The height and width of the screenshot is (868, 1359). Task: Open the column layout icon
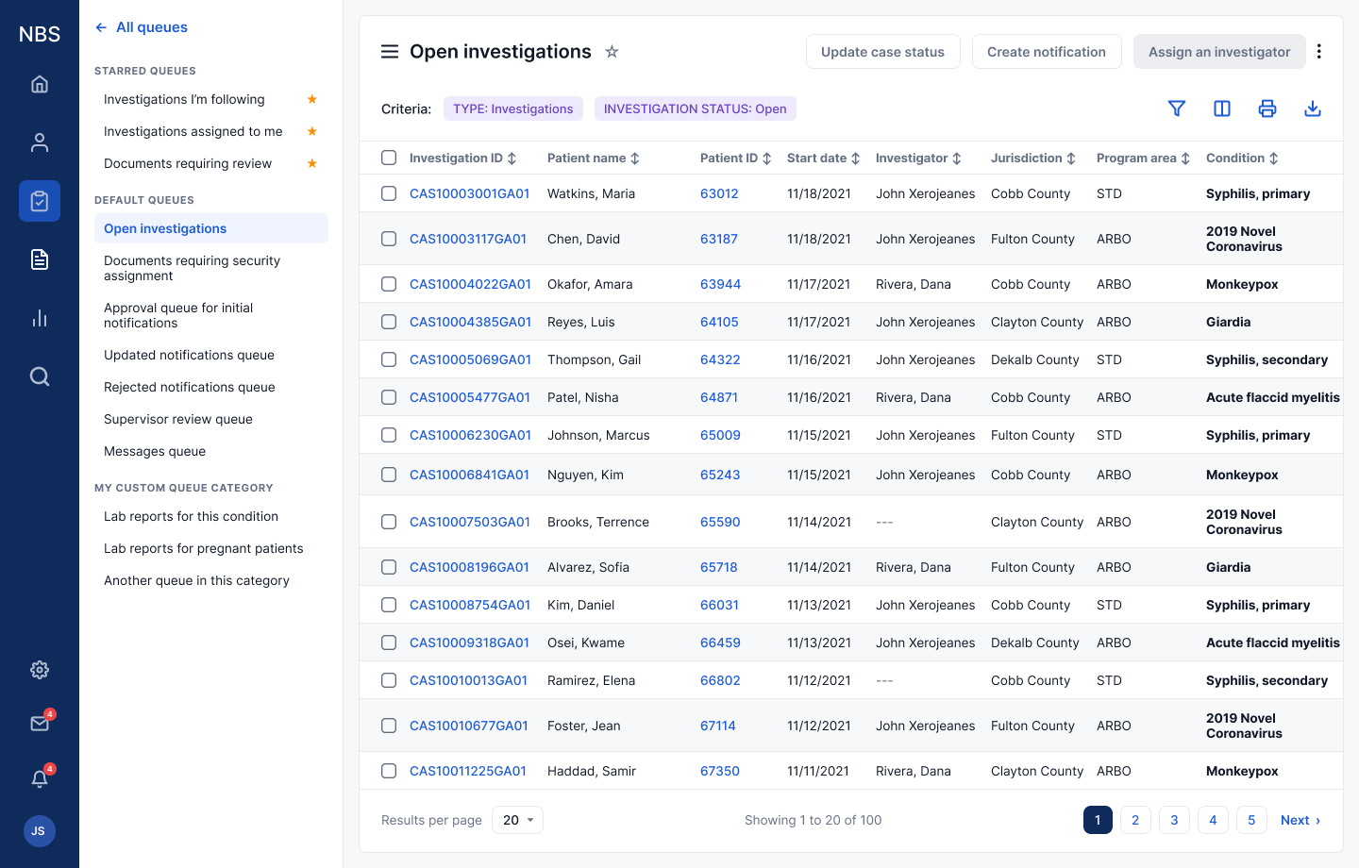[1221, 108]
